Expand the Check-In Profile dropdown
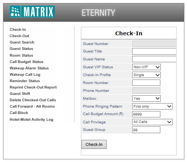 [146, 75]
